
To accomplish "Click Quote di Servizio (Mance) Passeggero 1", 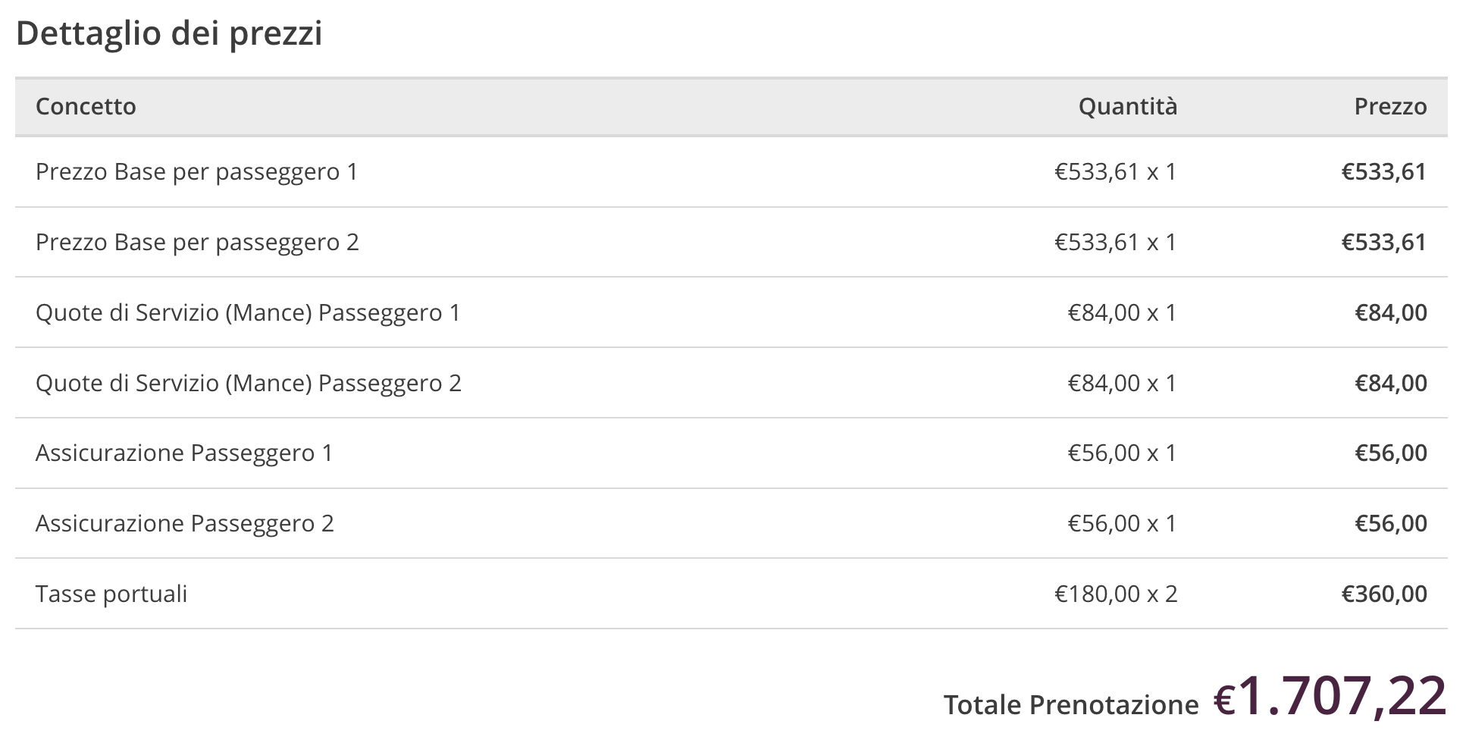I will [x=248, y=313].
